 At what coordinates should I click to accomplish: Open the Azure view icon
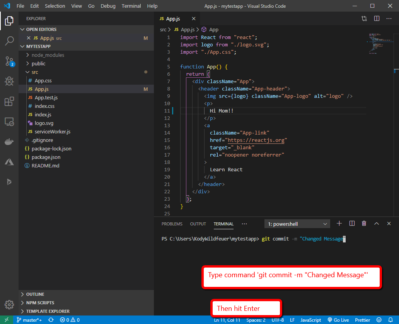[x=9, y=162]
